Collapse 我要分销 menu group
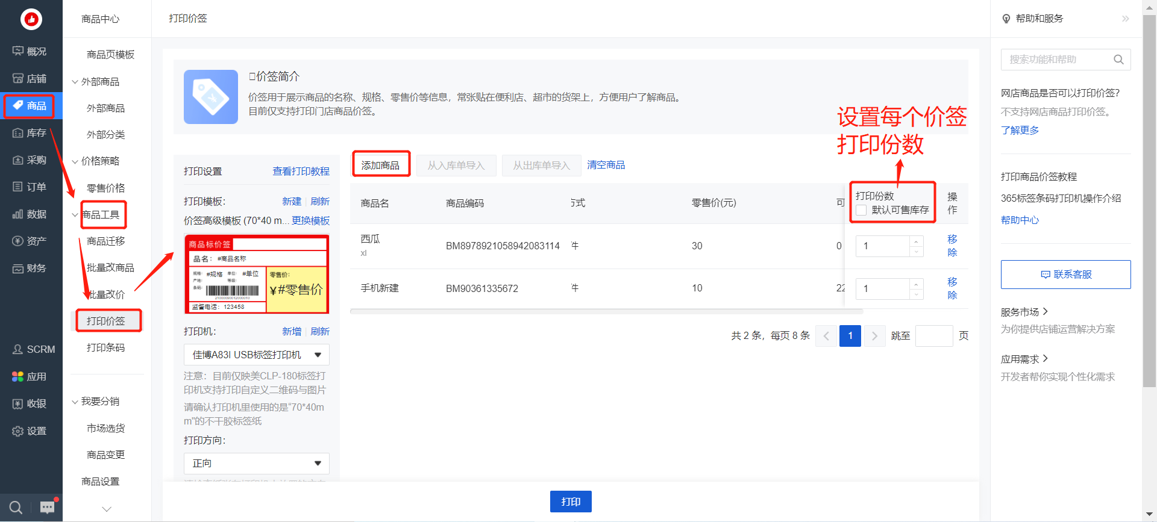The image size is (1157, 522). click(75, 402)
